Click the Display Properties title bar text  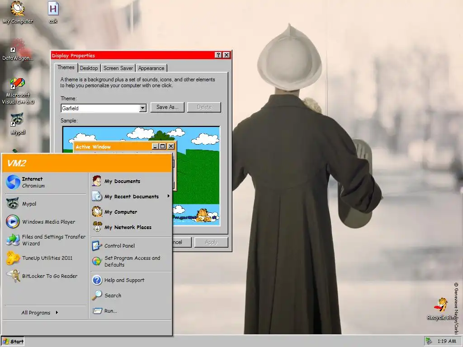coord(73,56)
